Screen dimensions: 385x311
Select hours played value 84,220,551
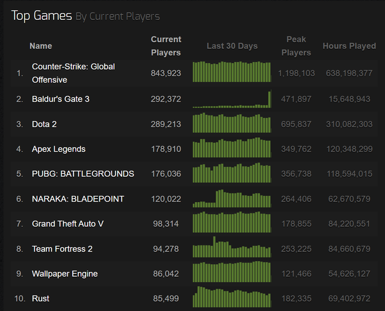349,224
